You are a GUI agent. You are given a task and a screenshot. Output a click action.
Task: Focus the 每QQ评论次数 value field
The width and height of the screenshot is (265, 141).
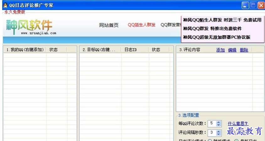212,123
